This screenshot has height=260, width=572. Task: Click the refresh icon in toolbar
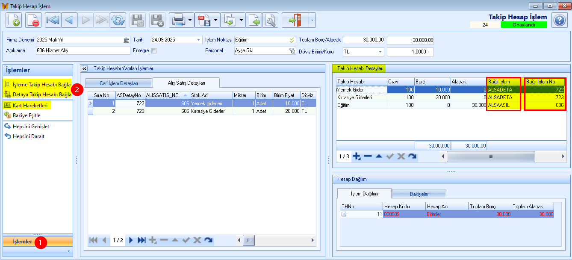[118, 20]
